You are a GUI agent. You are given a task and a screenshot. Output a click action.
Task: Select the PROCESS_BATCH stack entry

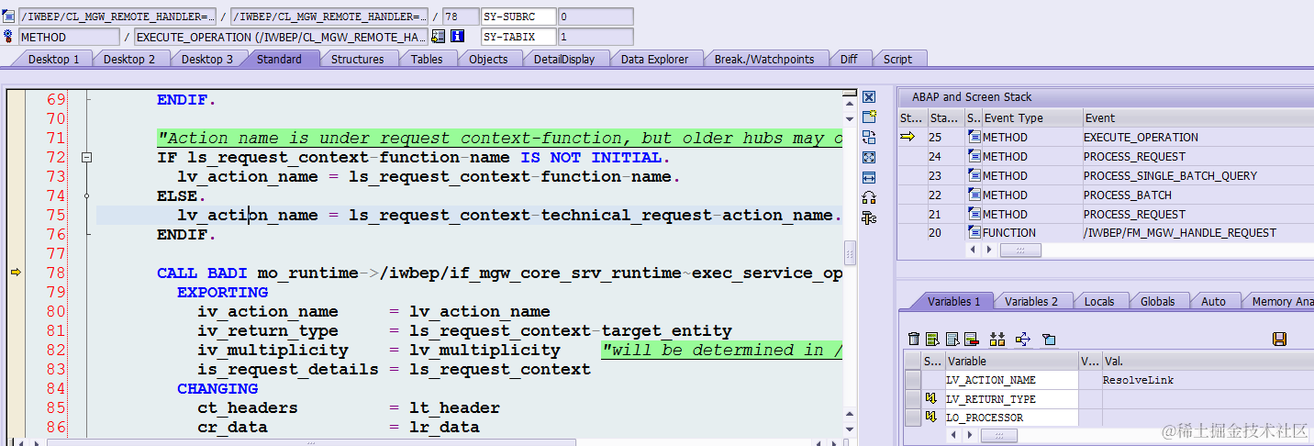pyautogui.click(x=1197, y=195)
